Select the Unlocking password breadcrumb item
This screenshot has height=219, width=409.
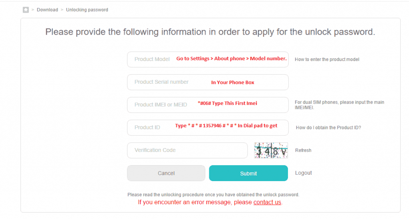(87, 10)
